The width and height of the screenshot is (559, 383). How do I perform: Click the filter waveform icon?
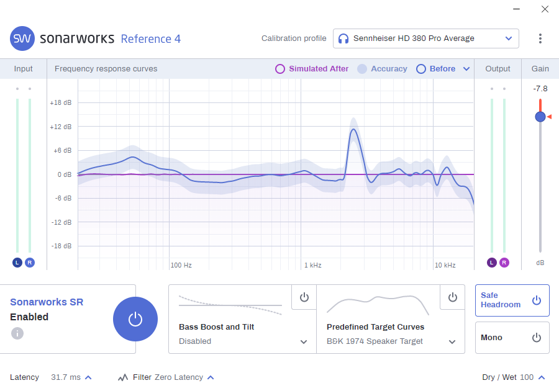pyautogui.click(x=123, y=377)
